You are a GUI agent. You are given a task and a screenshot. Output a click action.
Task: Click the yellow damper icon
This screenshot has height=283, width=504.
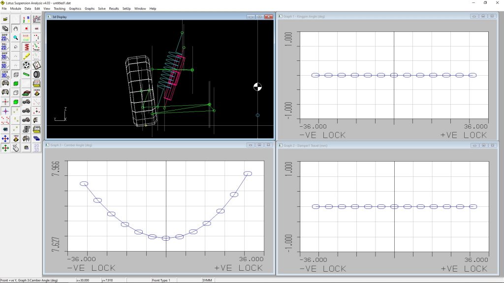coord(26,56)
